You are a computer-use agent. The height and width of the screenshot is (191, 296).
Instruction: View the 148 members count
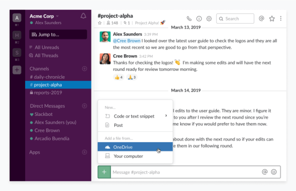tap(112, 23)
